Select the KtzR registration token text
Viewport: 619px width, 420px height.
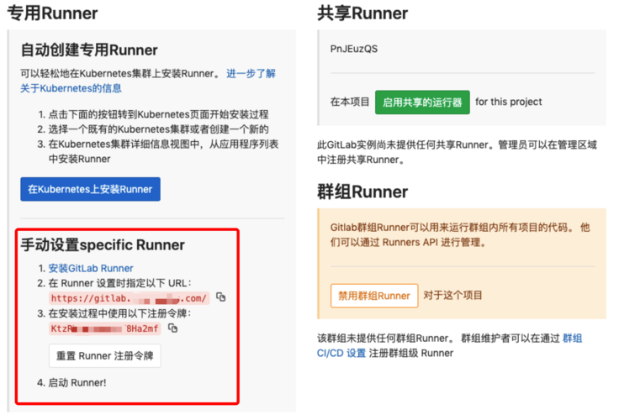click(x=104, y=328)
